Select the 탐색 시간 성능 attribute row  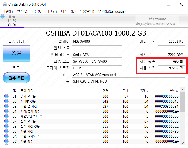tap(91, 127)
